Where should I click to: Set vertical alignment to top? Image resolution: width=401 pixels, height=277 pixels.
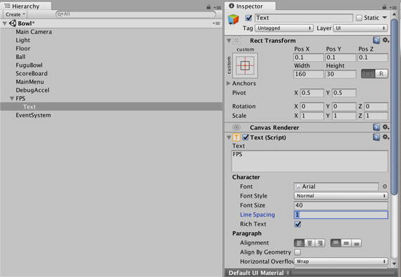coord(336,243)
